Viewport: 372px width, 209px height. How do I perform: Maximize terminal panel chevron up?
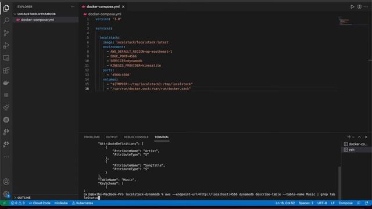(359, 137)
